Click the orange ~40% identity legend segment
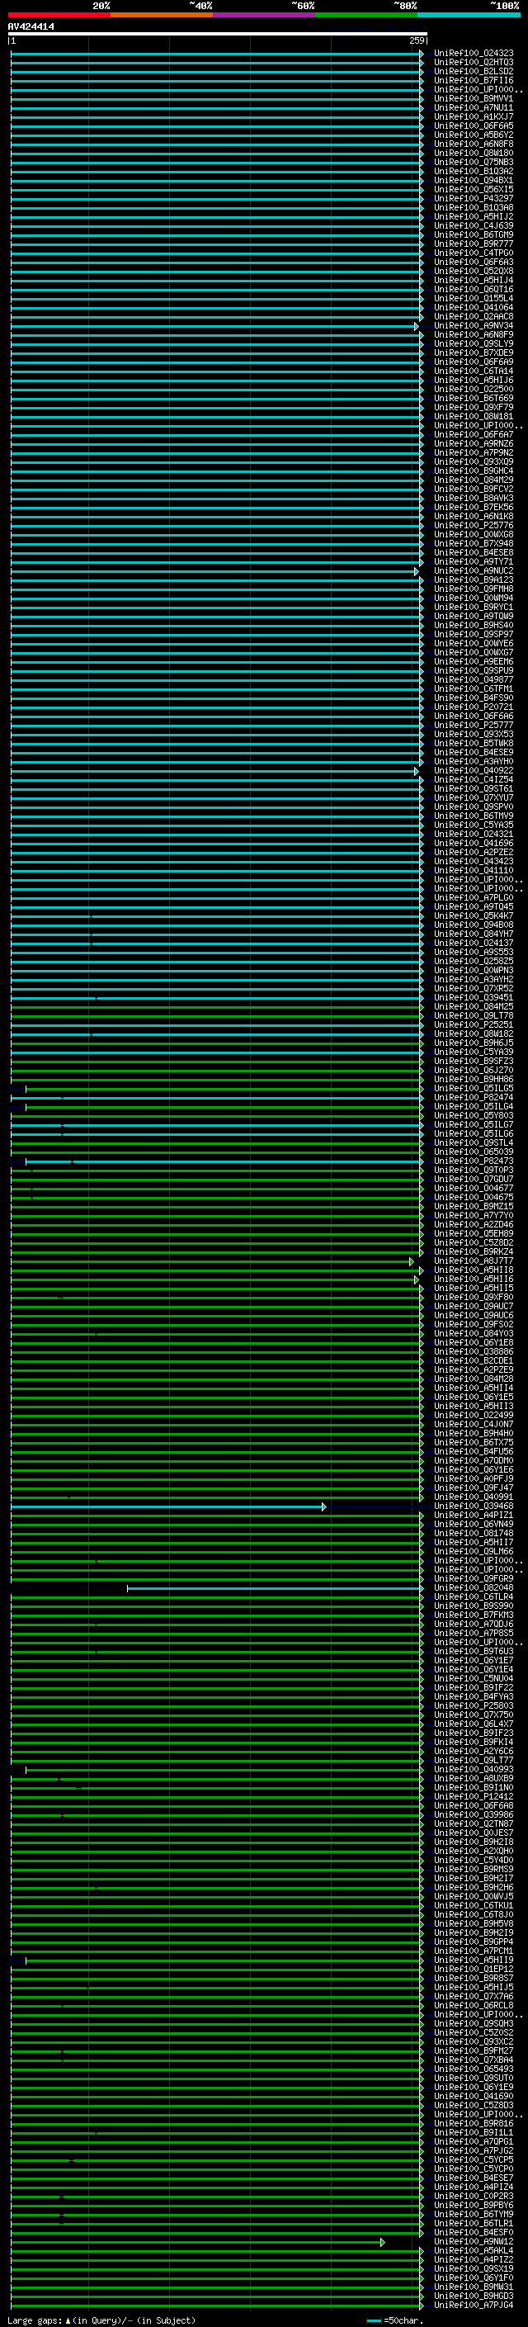The height and width of the screenshot is (2327, 528). coord(162,15)
